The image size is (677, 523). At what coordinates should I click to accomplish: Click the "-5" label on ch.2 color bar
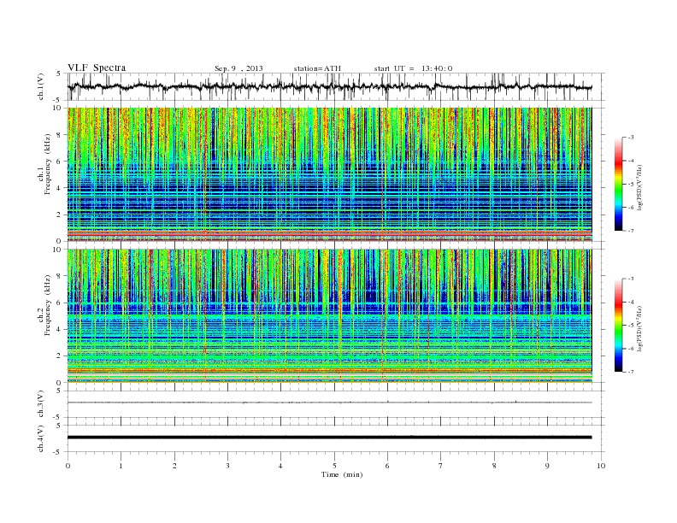pos(631,326)
